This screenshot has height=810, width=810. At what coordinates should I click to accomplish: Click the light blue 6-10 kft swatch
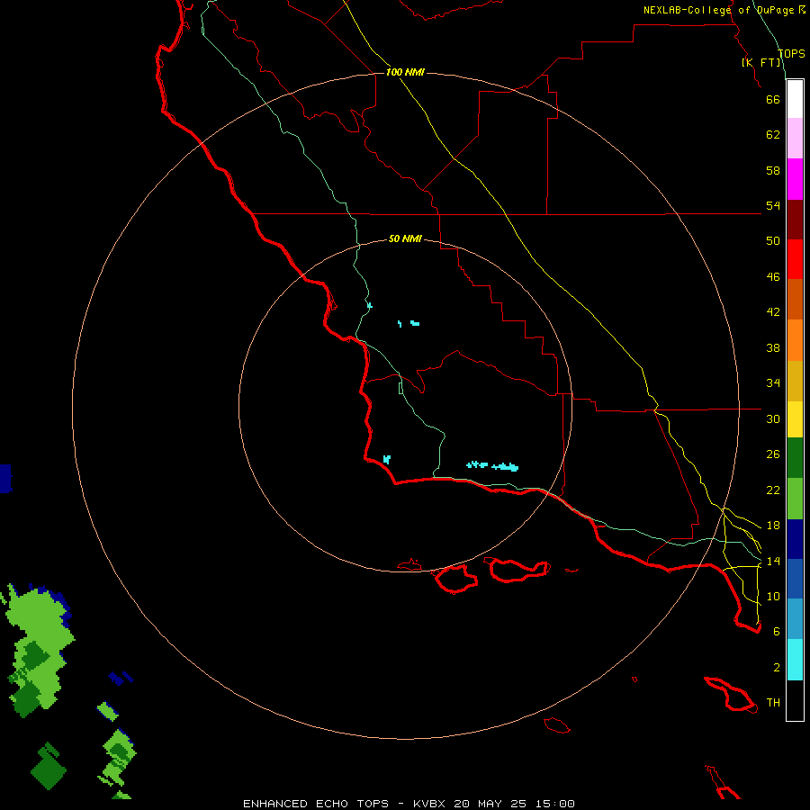(x=795, y=619)
